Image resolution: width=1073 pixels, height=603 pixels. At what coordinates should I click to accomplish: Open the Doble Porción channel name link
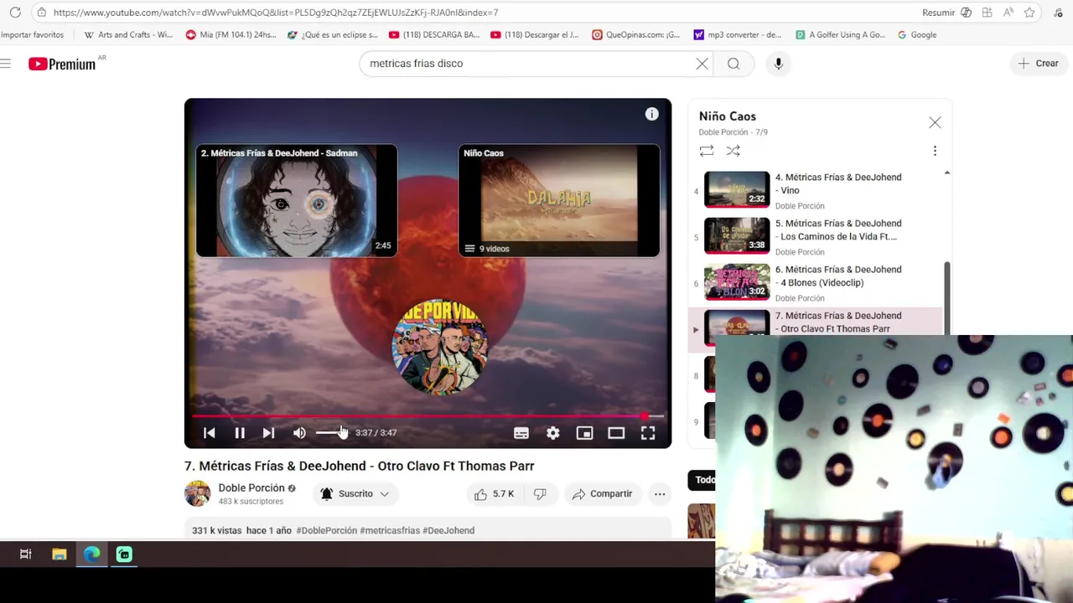(251, 488)
